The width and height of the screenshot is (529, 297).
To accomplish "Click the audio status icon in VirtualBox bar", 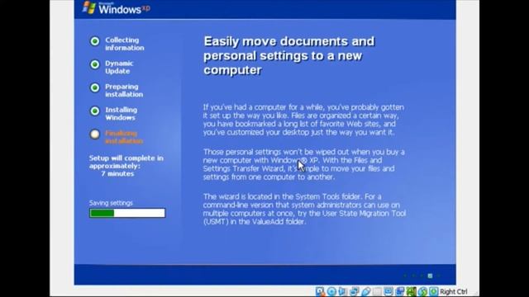I will click(342, 291).
